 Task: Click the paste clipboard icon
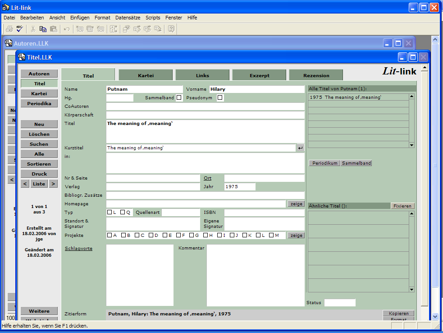pyautogui.click(x=54, y=29)
